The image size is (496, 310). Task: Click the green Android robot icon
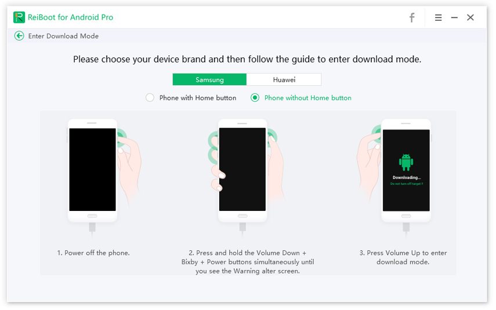[406, 162]
